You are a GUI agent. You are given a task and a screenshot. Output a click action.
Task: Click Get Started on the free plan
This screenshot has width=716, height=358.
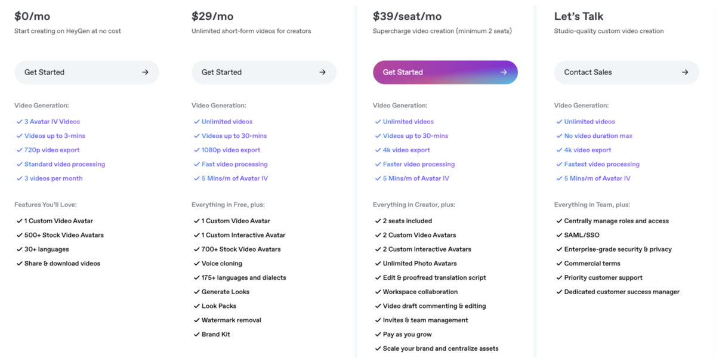coord(87,72)
